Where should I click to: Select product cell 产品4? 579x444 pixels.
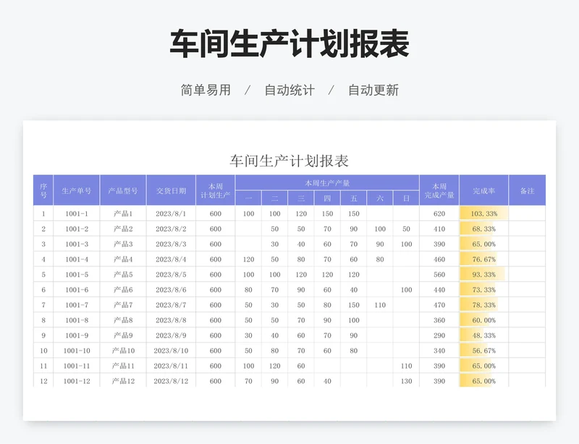pos(123,259)
